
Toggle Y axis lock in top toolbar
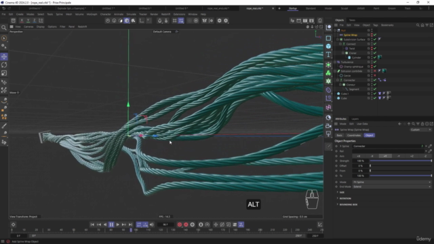[x=28, y=20]
